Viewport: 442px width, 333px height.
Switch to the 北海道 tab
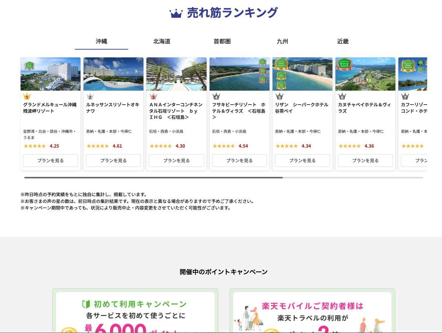click(162, 42)
